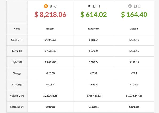159x113 pixels.
Task: Open the Litecoin name cell
Action: (134, 29)
